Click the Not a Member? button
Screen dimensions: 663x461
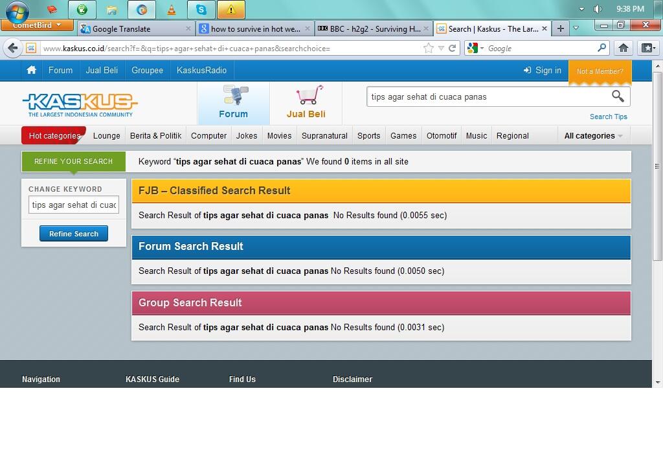point(600,71)
